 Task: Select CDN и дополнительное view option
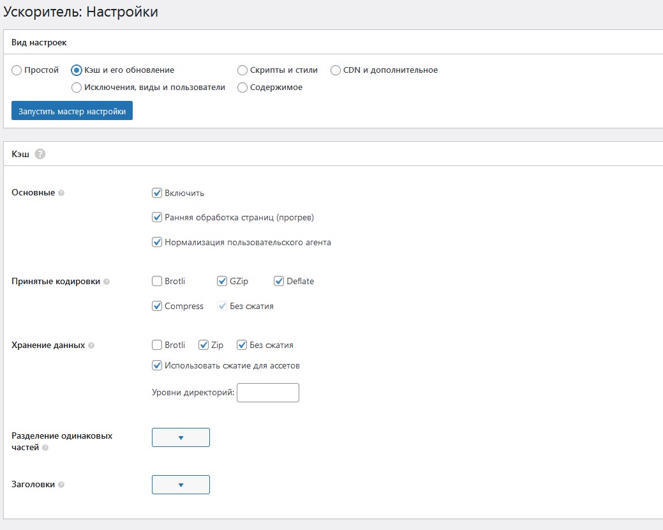point(336,70)
